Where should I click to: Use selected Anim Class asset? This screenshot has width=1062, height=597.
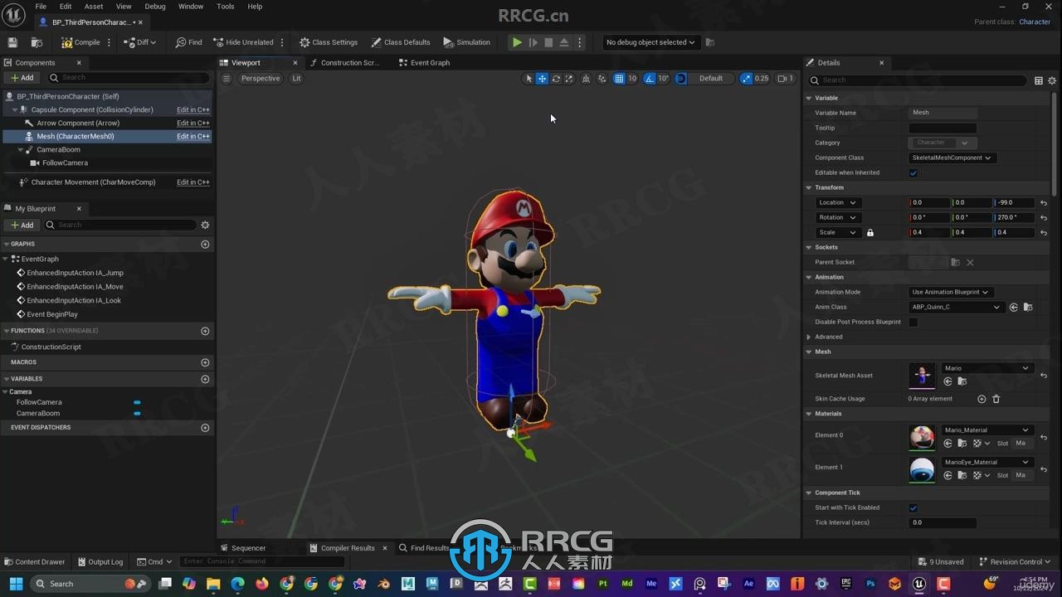pyautogui.click(x=1014, y=308)
